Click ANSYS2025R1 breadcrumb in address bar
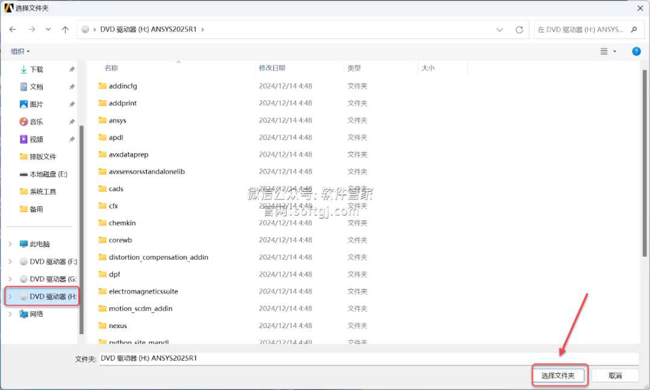 [x=149, y=29]
